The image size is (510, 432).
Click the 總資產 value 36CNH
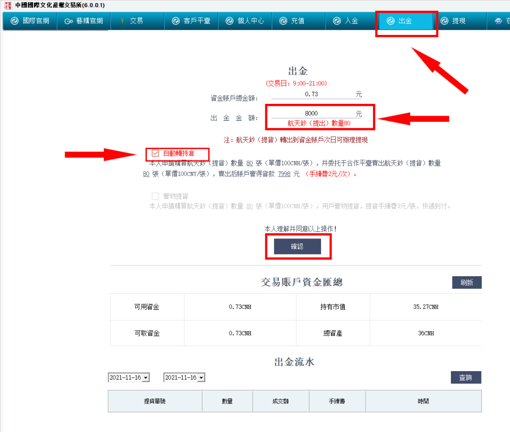426,333
